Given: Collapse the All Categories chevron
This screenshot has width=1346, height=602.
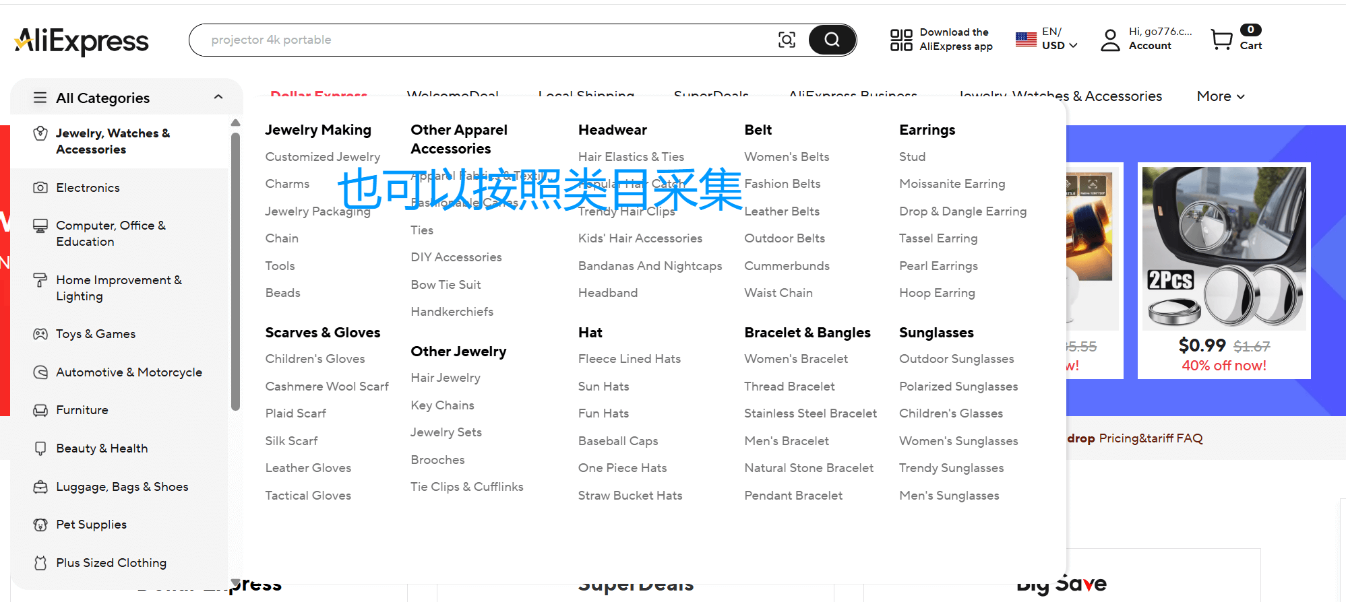Looking at the screenshot, I should tap(218, 97).
